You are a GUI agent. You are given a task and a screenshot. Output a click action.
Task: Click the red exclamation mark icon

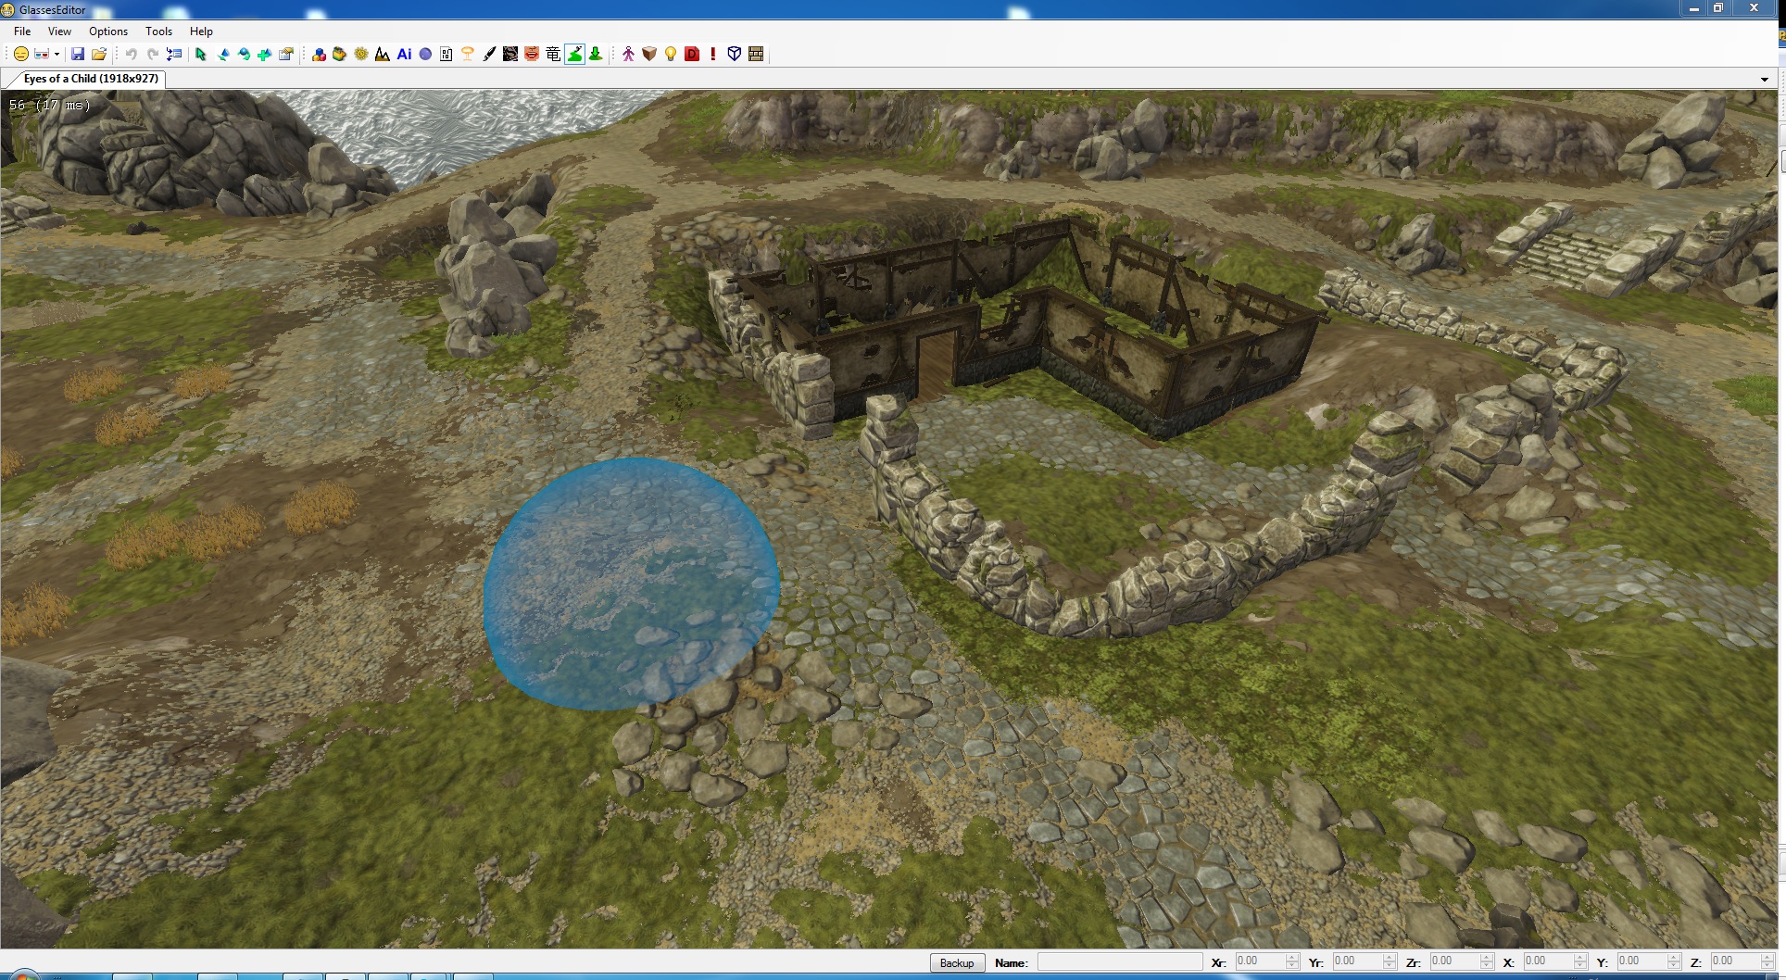point(713,55)
